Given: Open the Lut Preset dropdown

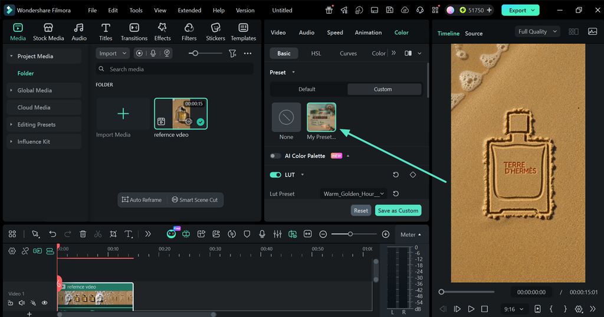Looking at the screenshot, I should 354,194.
